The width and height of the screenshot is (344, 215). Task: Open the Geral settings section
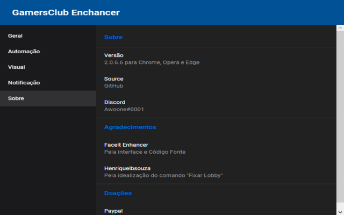point(48,36)
